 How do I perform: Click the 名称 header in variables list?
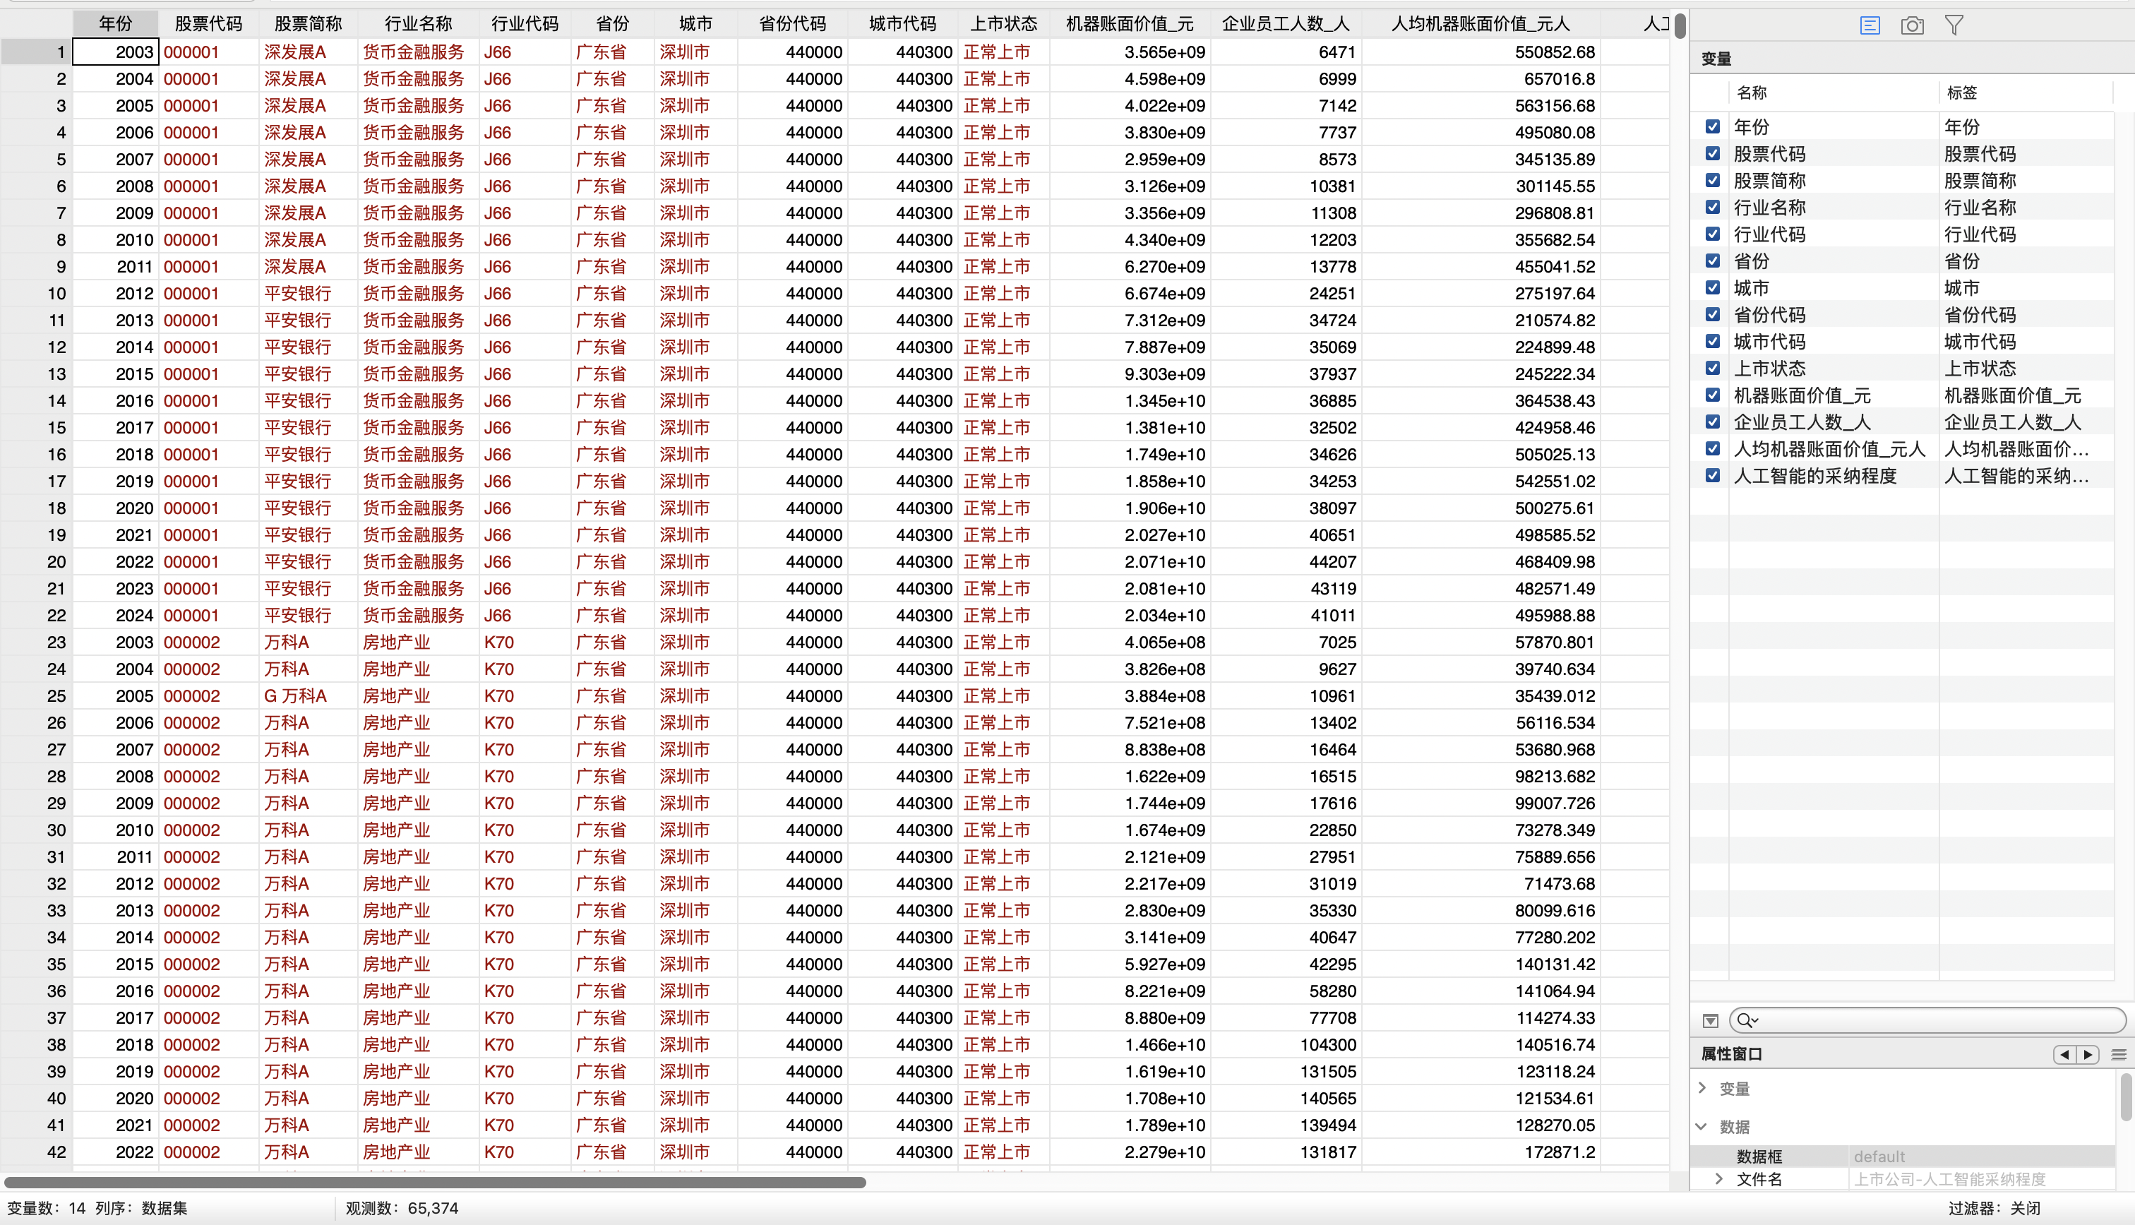(x=1752, y=92)
